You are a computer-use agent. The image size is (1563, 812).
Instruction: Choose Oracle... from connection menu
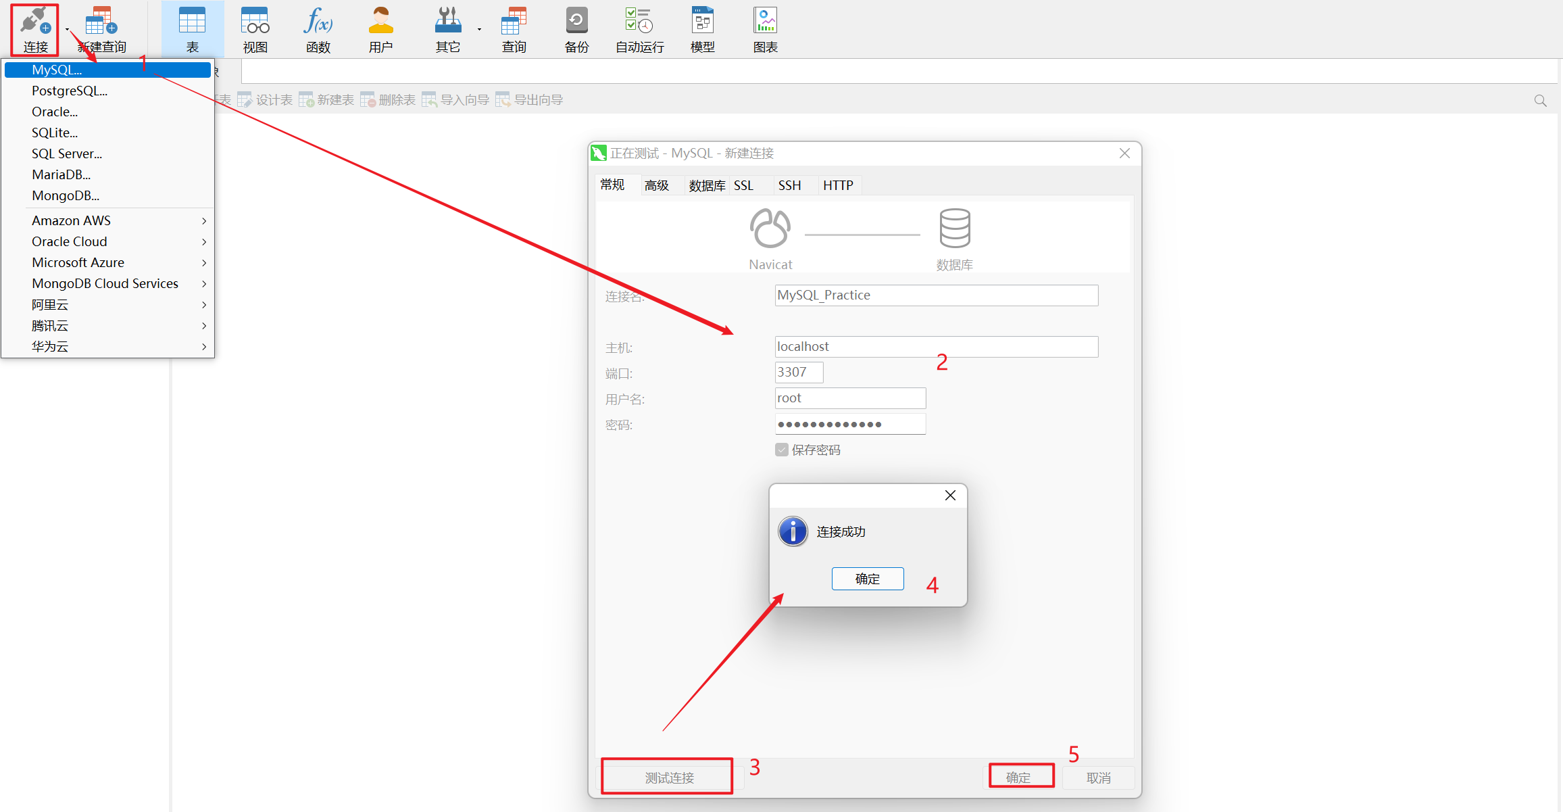coord(108,112)
